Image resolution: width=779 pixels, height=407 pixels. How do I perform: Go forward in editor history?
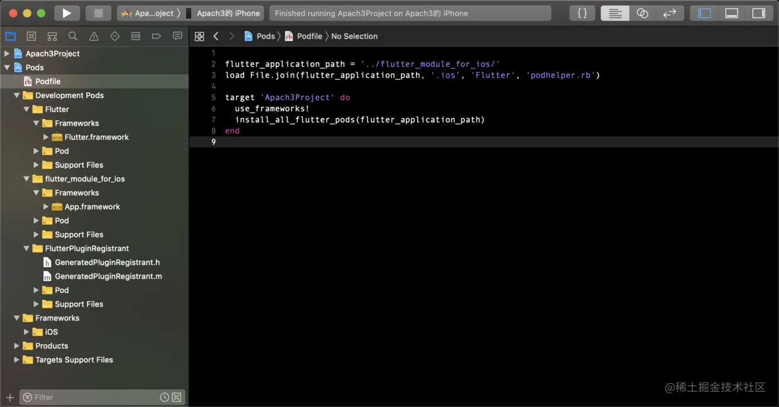(x=231, y=36)
